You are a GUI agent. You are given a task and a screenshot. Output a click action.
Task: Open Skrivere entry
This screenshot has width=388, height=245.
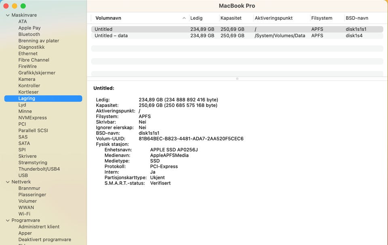27,157
